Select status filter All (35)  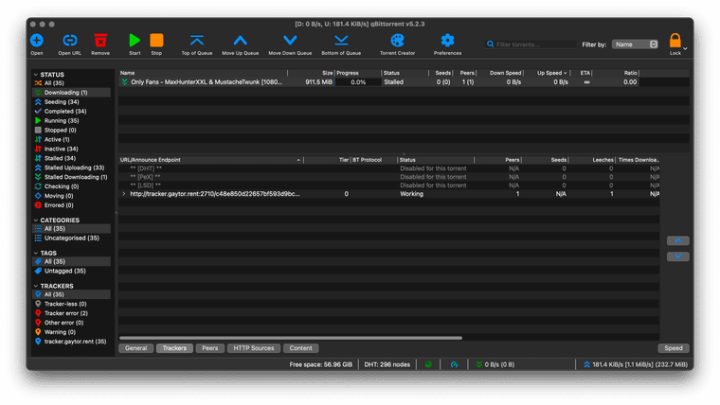coord(71,83)
